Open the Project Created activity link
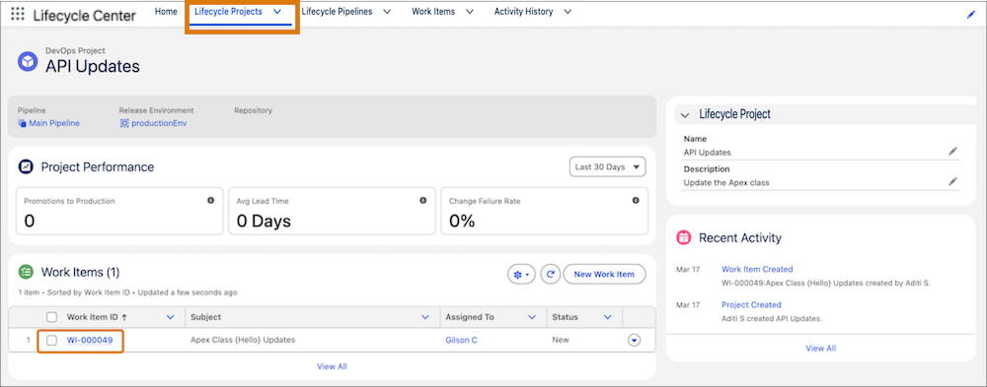 [751, 304]
